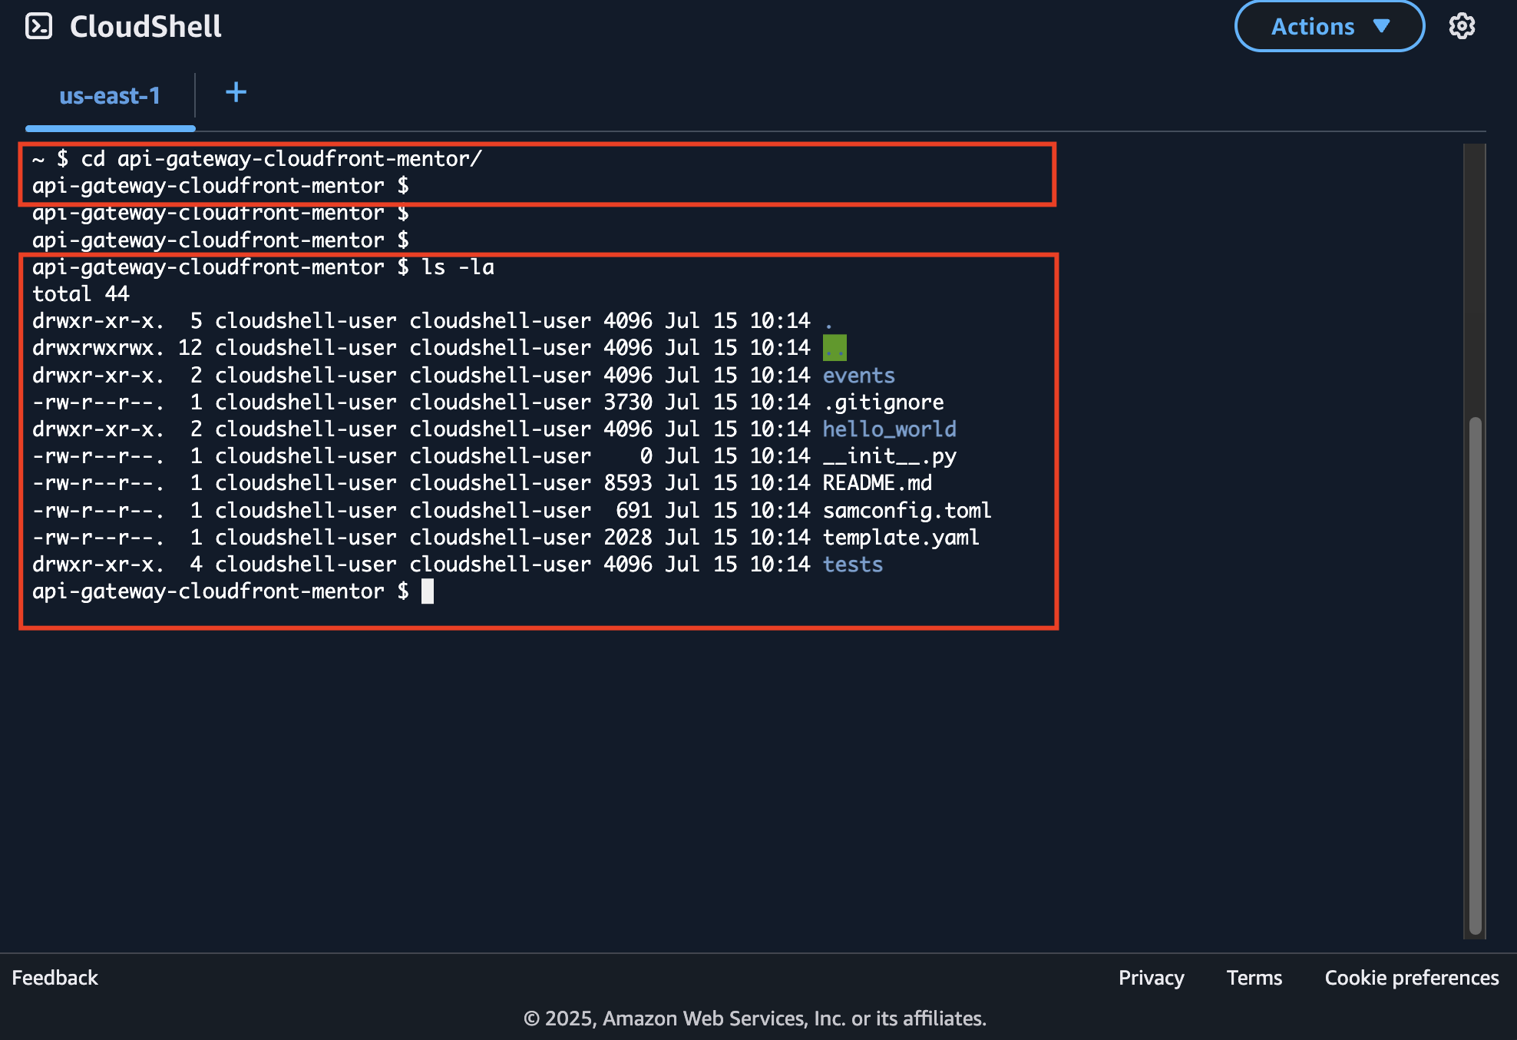Open Cookie preferences
1517x1040 pixels.
[x=1411, y=978]
